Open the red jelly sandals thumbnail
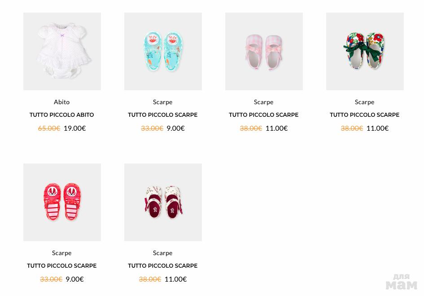 click(x=62, y=202)
